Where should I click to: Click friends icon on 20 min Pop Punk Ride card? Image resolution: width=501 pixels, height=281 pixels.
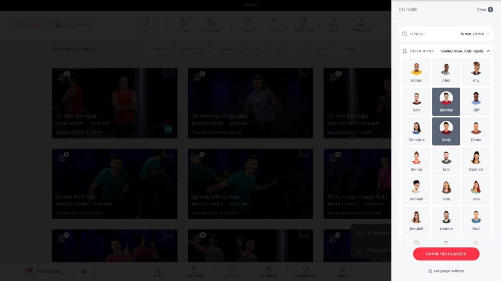click(x=197, y=77)
